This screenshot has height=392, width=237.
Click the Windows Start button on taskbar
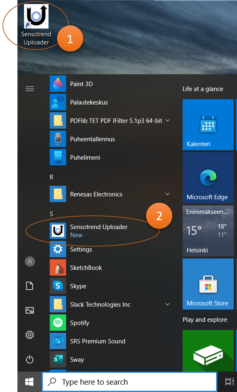point(29,382)
